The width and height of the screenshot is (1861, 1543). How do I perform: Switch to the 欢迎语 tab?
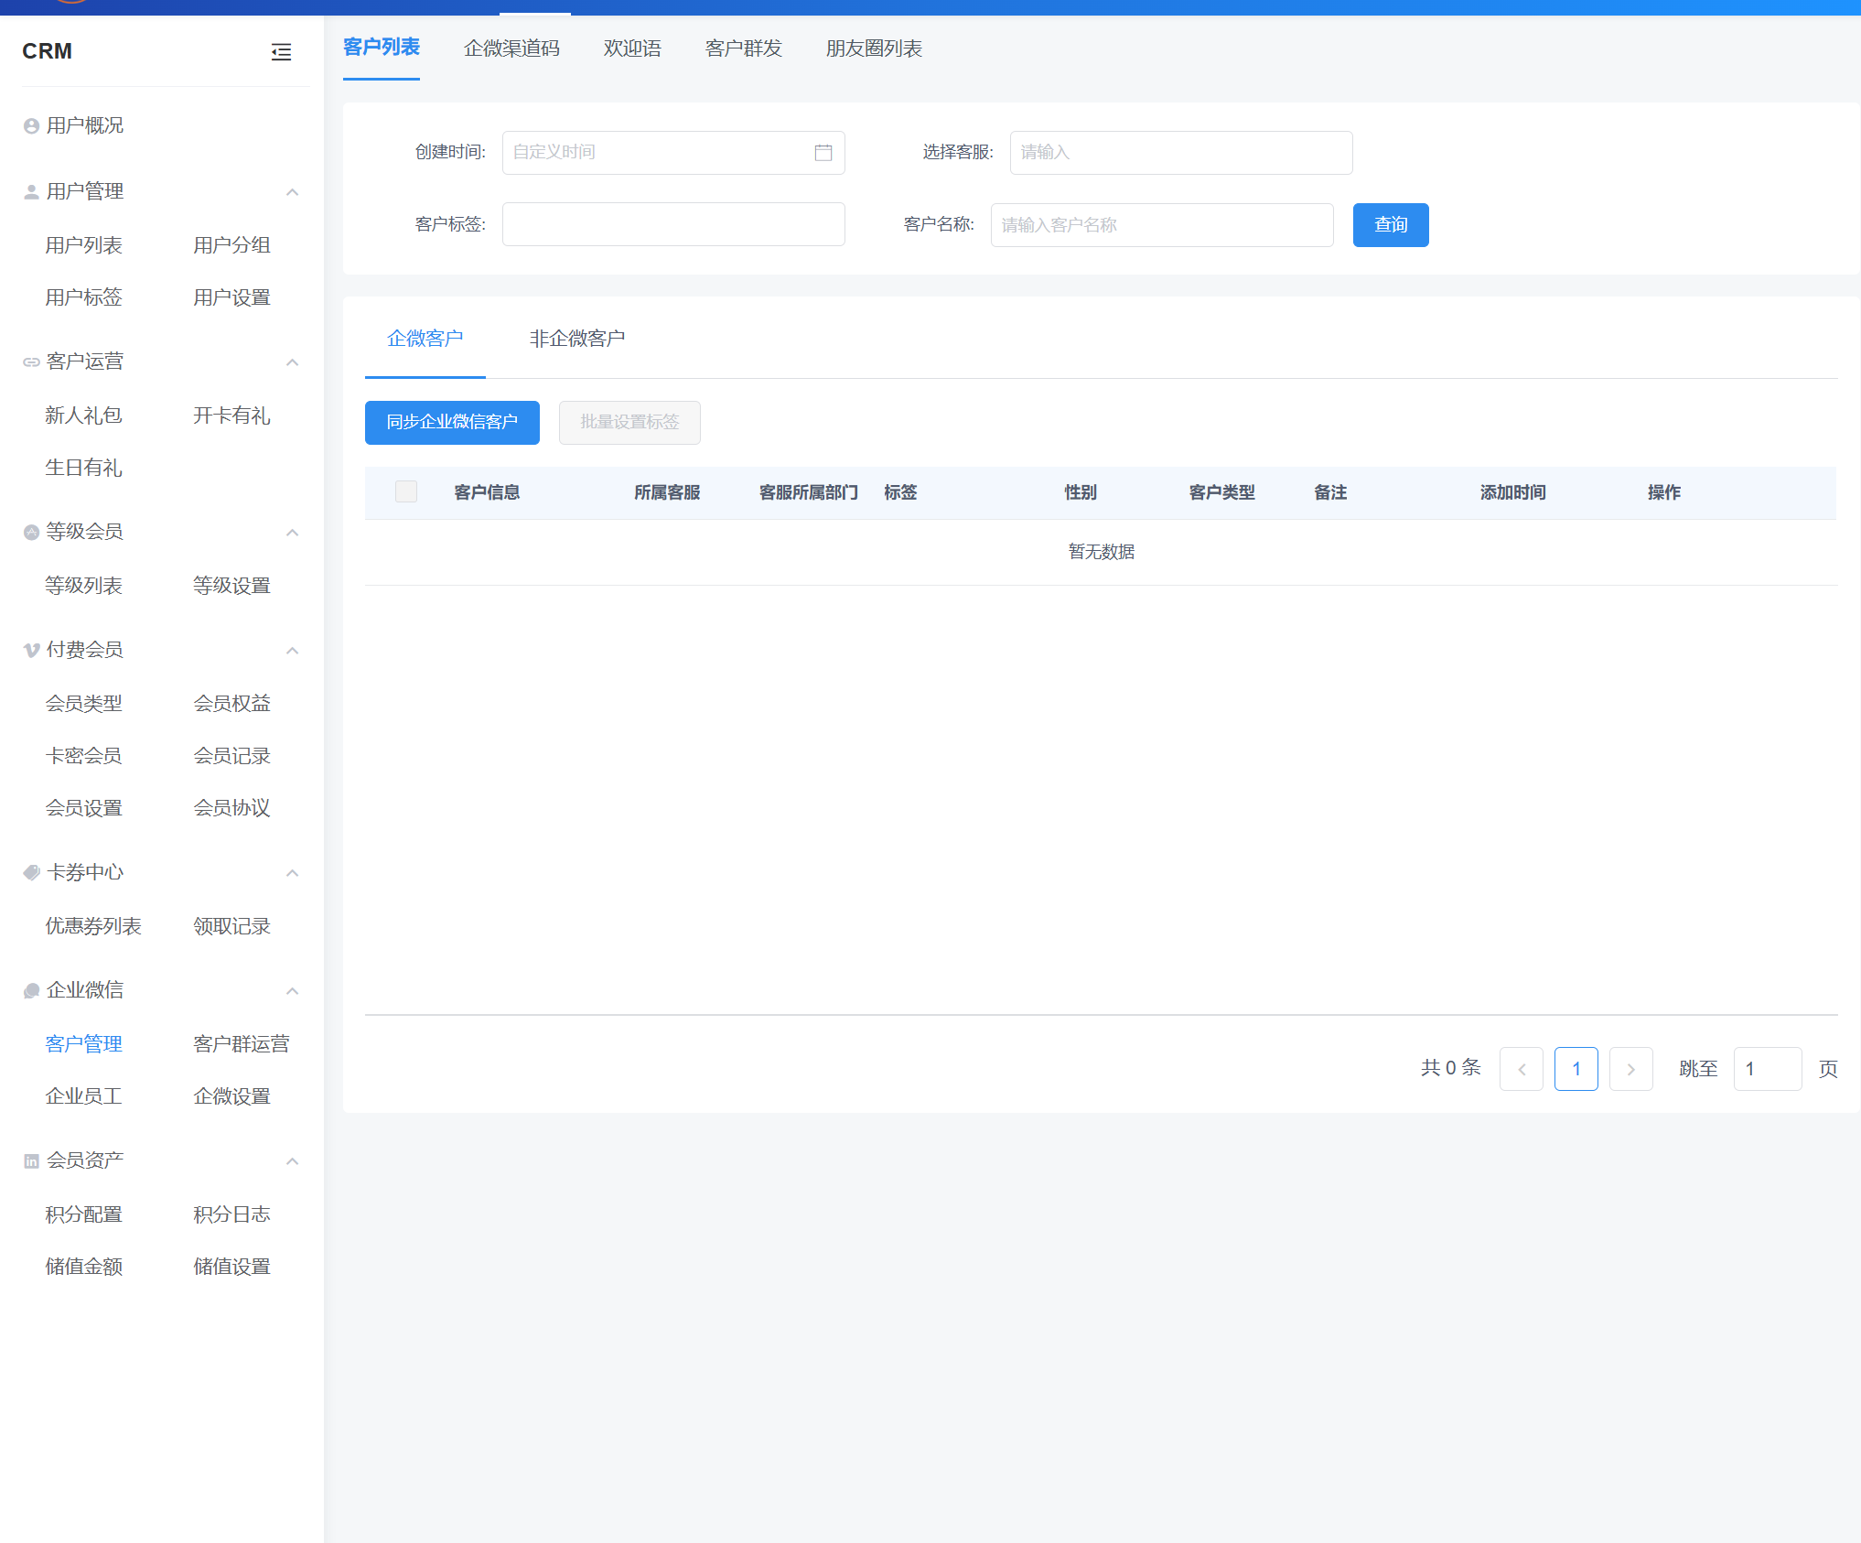pyautogui.click(x=632, y=49)
